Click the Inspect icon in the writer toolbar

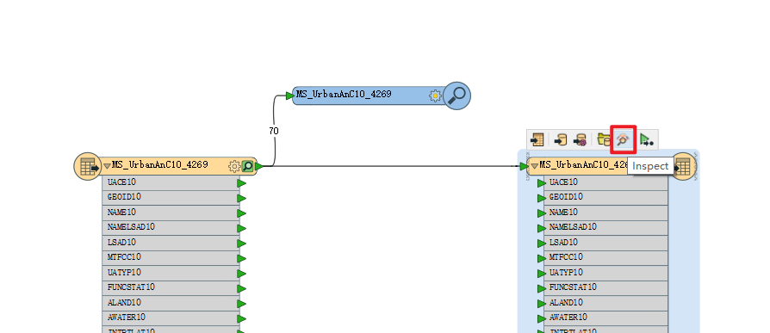[623, 139]
